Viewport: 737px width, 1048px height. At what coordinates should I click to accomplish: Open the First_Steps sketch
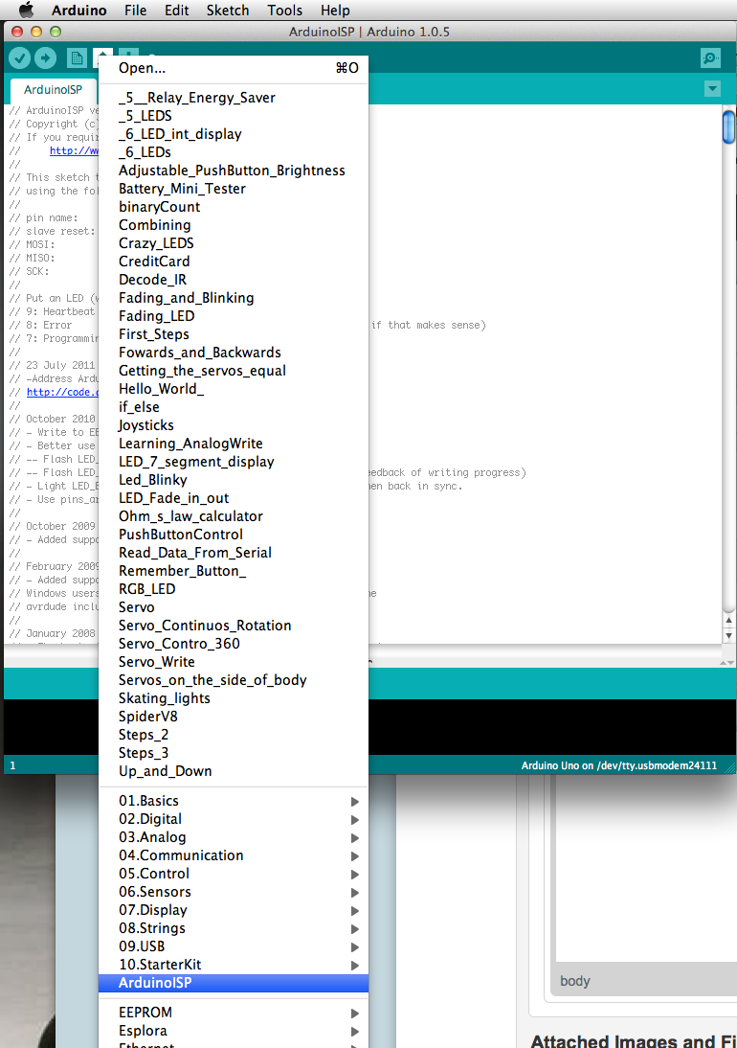234,334
